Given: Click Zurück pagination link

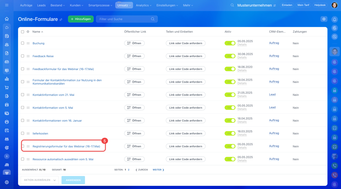Looking at the screenshot, I should pos(142,170).
